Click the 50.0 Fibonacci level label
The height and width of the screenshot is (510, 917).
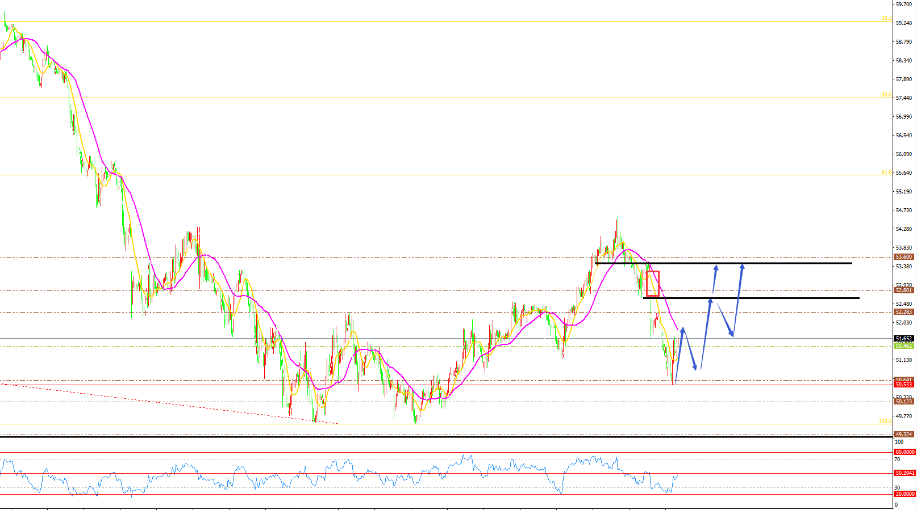(x=886, y=95)
